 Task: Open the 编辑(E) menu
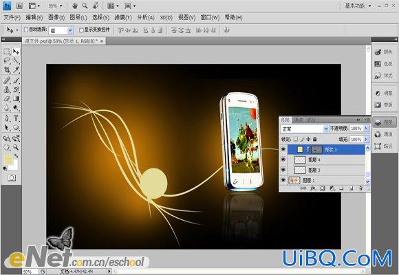pos(34,18)
